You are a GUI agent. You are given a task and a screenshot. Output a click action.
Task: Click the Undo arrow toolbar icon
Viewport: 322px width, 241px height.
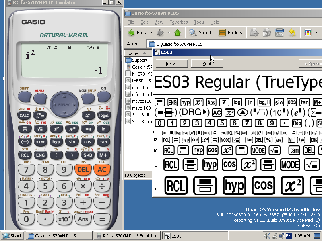(x=291, y=33)
